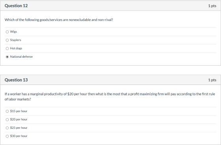Click the 1 pts label on Question 13
This screenshot has height=145, width=221.
(x=212, y=80)
